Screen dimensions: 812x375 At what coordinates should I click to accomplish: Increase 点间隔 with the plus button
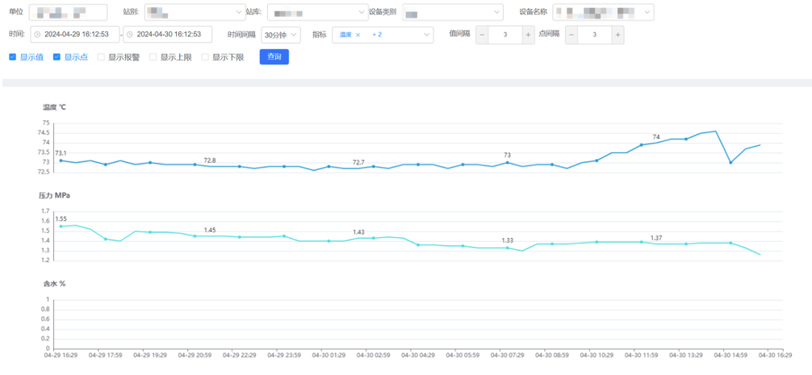(x=617, y=35)
